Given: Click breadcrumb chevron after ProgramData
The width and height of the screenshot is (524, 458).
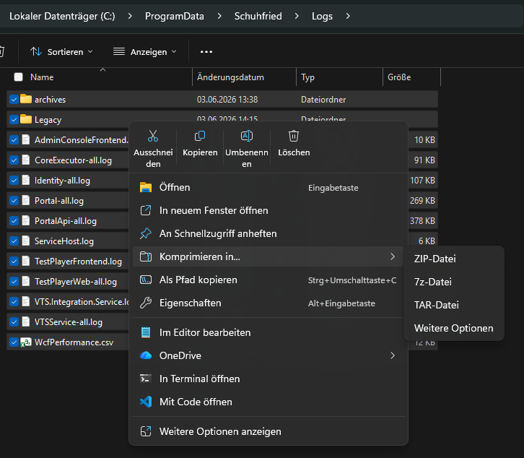Looking at the screenshot, I should coord(219,16).
